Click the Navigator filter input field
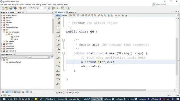This screenshot has height=101, width=180. click(x=37, y=57)
